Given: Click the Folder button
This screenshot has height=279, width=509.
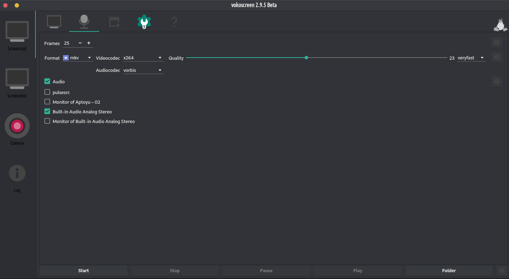Looking at the screenshot, I should [x=449, y=271].
